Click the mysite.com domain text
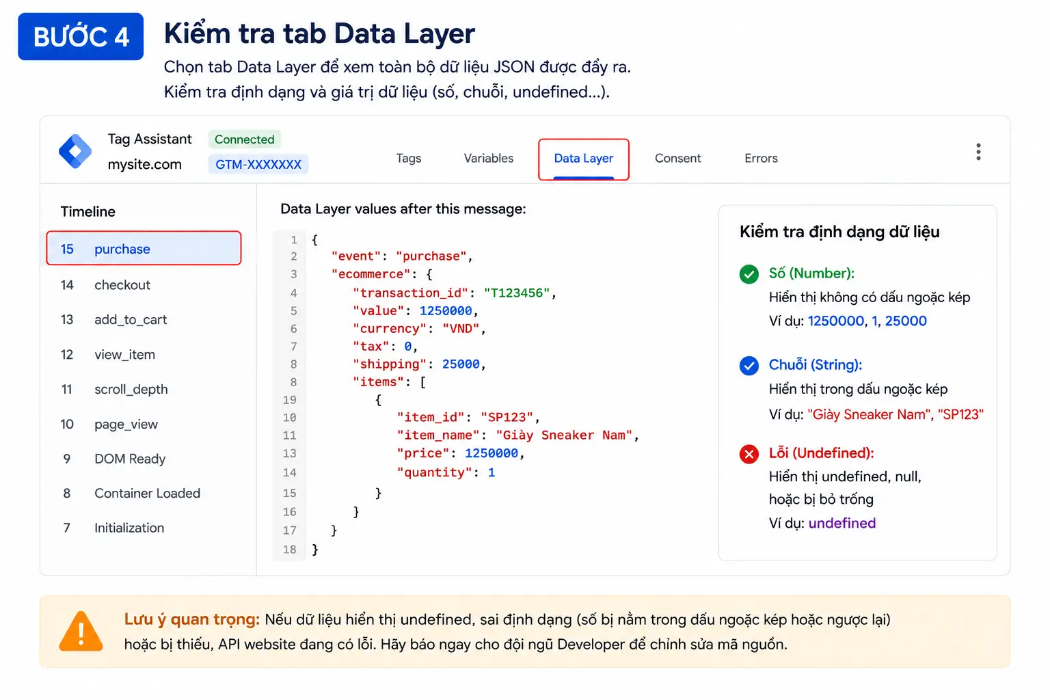The image size is (1050, 700). pyautogui.click(x=145, y=164)
